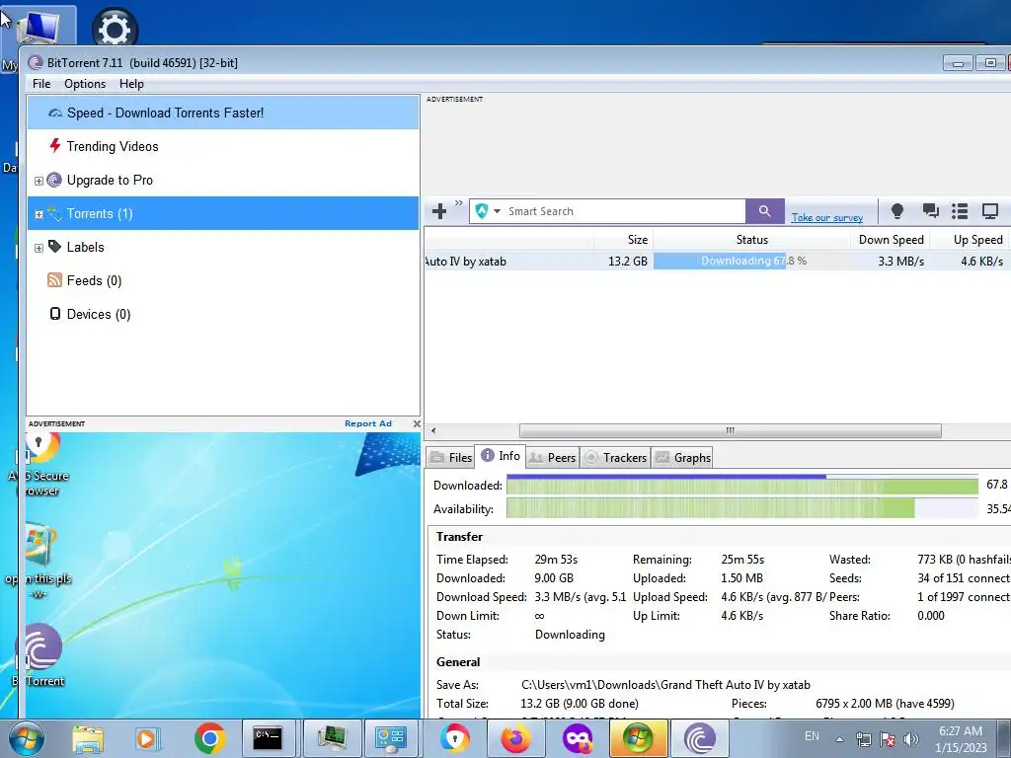Open Firefox from taskbar

[515, 738]
